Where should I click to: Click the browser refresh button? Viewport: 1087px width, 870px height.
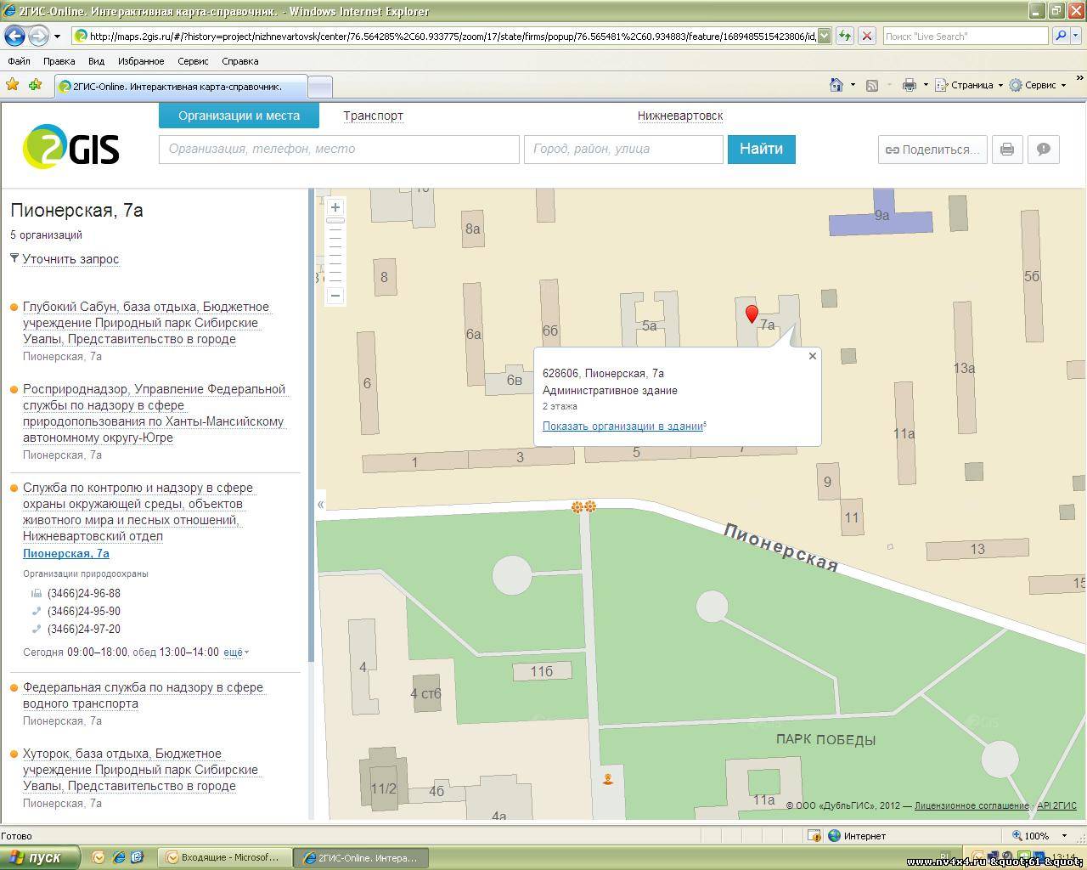(844, 36)
